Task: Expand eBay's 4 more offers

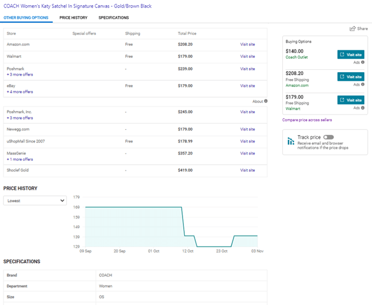Action: 19,92
